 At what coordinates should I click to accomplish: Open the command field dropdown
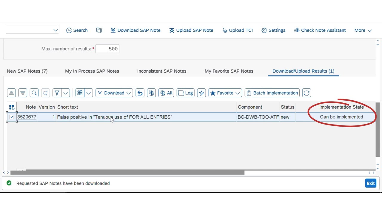pyautogui.click(x=56, y=30)
